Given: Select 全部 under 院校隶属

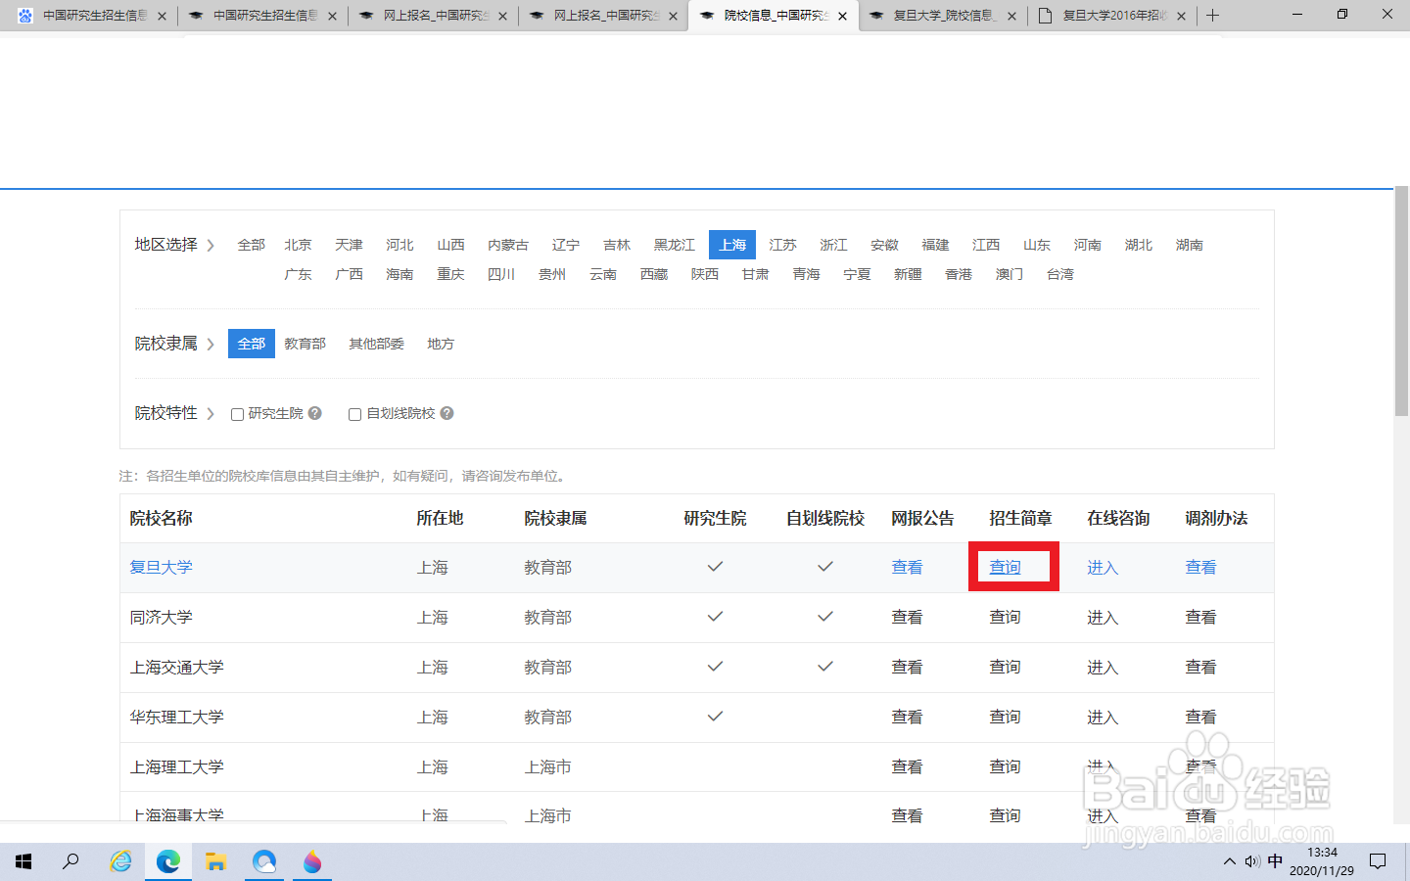Looking at the screenshot, I should 252,344.
